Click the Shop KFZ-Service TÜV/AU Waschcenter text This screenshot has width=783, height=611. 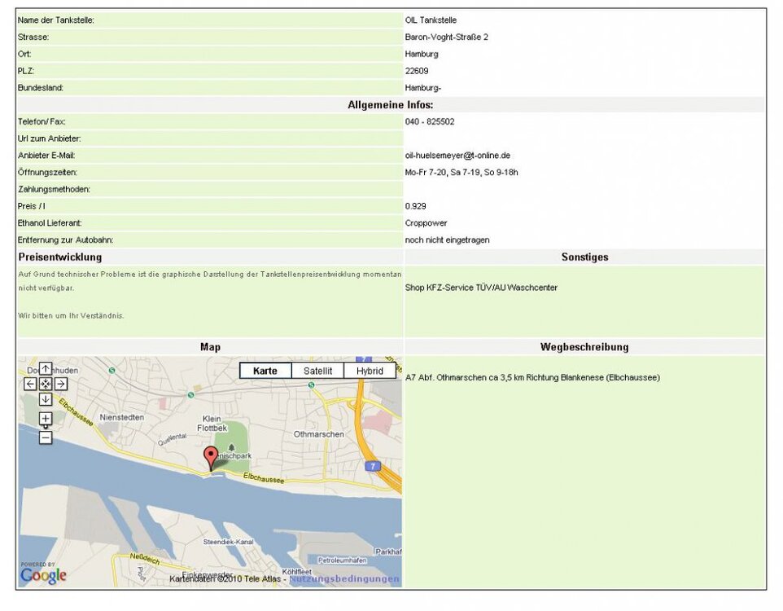click(x=481, y=288)
